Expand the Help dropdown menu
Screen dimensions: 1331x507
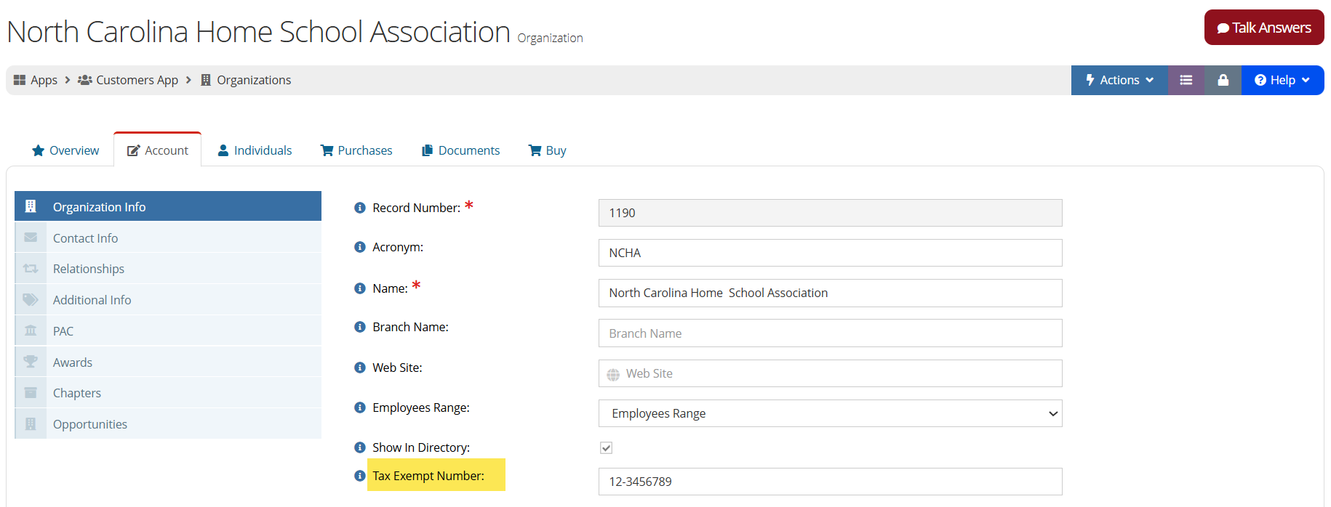1282,80
